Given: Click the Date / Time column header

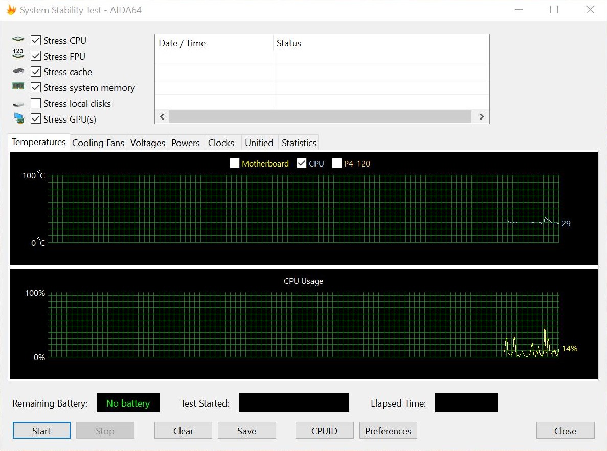Looking at the screenshot, I should tap(214, 43).
